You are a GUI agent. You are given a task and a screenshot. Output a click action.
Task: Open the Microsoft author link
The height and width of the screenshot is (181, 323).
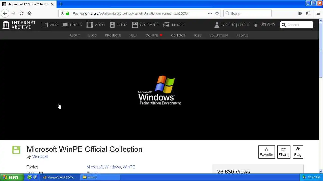40,156
